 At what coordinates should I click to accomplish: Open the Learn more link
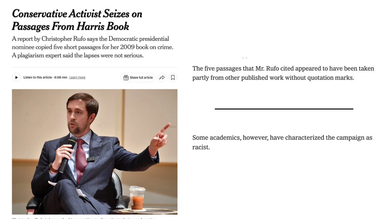[x=77, y=78]
